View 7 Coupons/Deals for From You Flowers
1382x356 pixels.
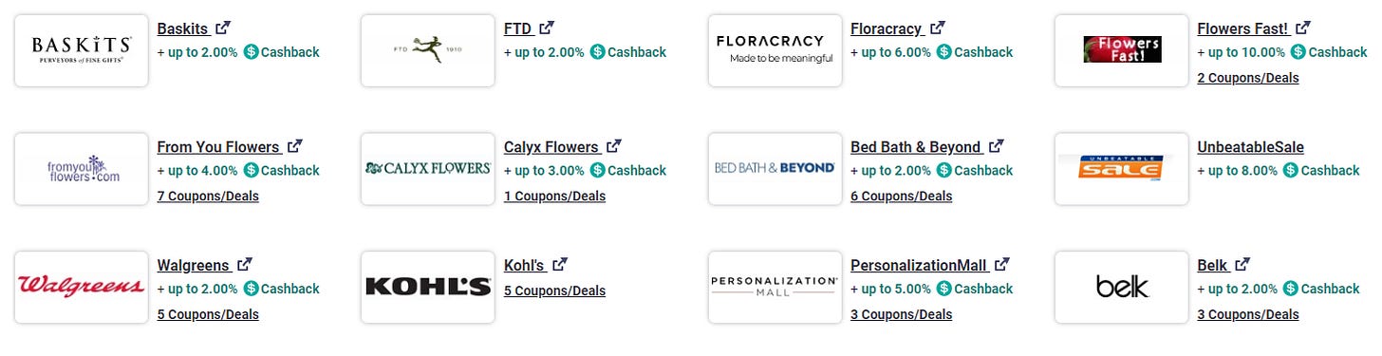point(208,197)
